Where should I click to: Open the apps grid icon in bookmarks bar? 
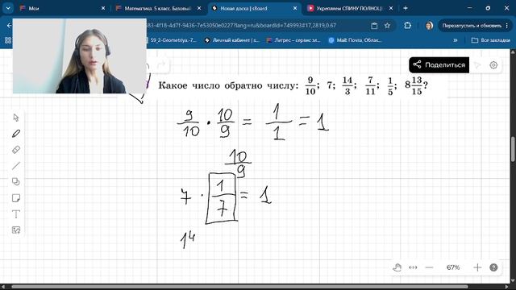click(8, 40)
